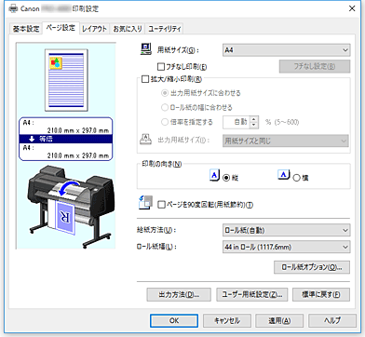
Task: Choose the 縦 portrait orientation radio
Action: pos(226,178)
